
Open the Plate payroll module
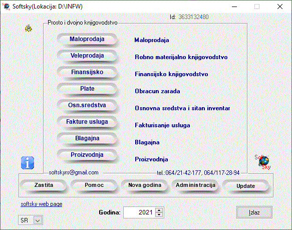click(x=87, y=89)
